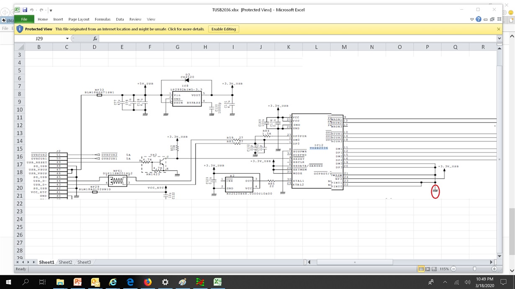The image size is (515, 289).
Task: Click the Insert Function fx icon
Action: 95,38
